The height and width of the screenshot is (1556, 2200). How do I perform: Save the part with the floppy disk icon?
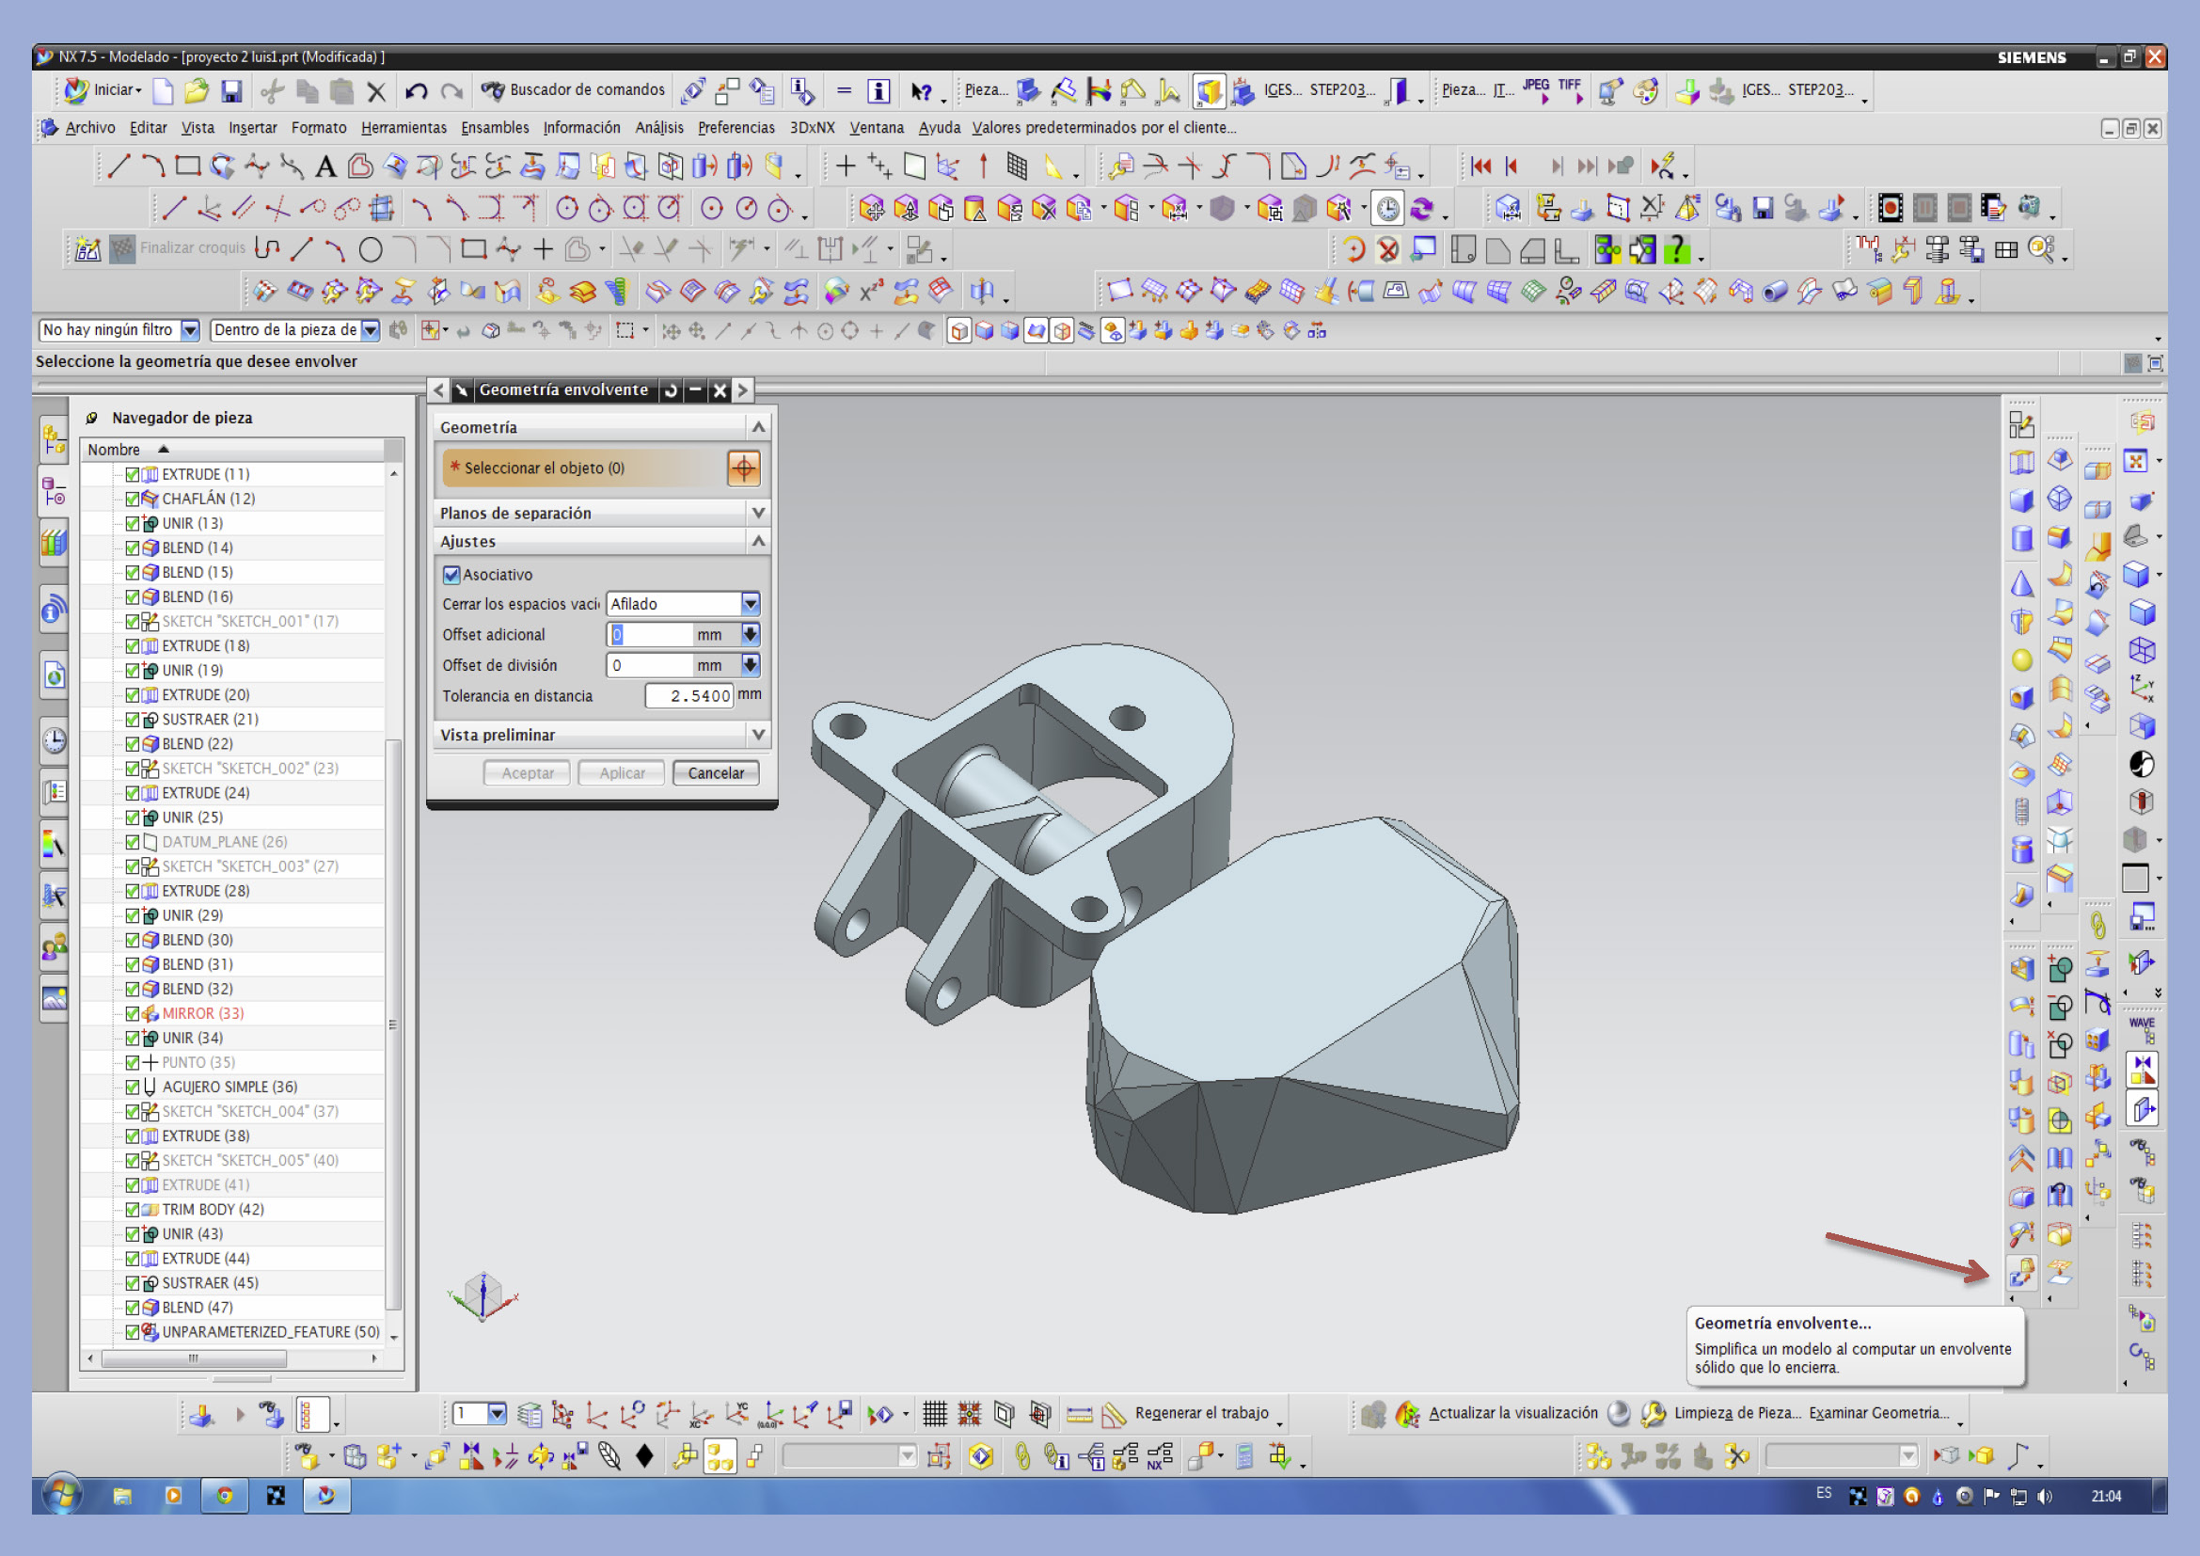tap(231, 91)
